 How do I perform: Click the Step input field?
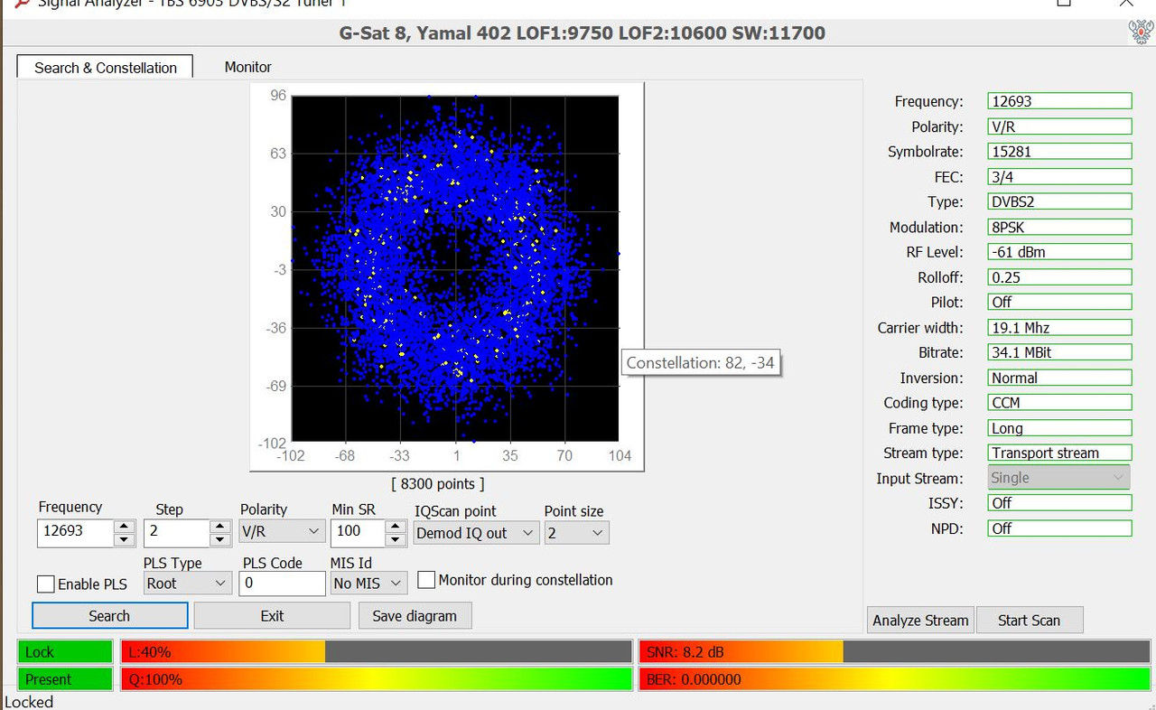coord(176,532)
